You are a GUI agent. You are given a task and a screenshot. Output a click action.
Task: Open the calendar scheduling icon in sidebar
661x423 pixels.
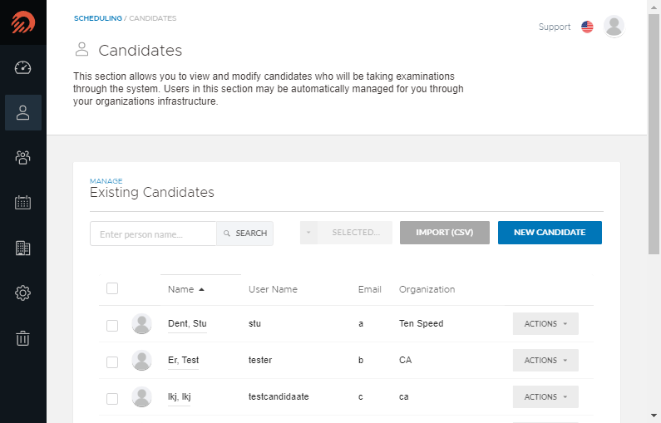22,203
